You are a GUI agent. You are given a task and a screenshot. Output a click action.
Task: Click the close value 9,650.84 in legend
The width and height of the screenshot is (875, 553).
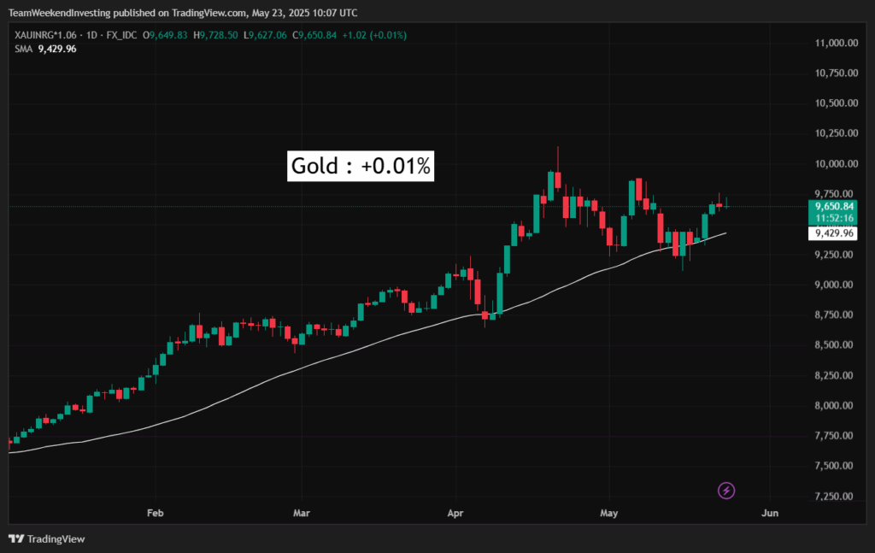(318, 35)
